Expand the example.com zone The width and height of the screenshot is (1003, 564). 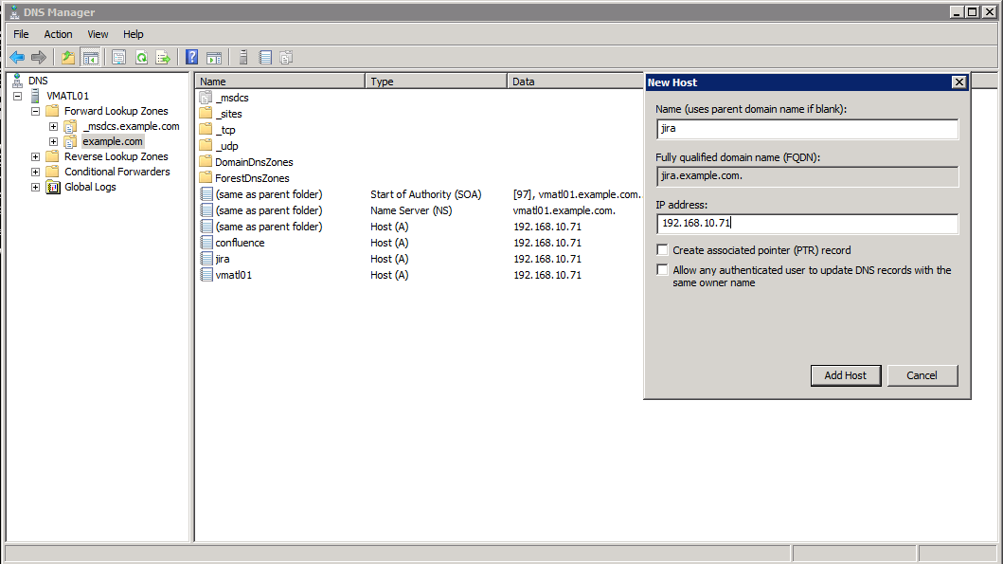[54, 141]
